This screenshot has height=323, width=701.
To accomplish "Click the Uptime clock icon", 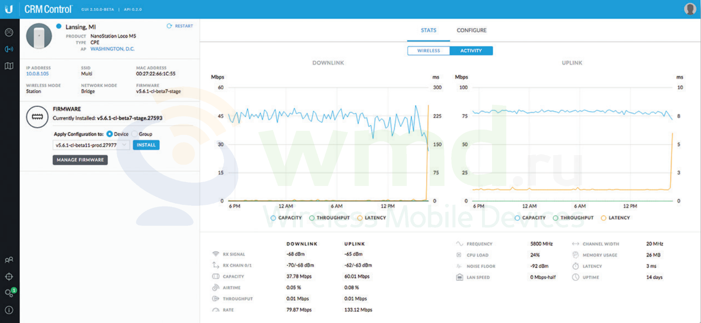I will pos(575,277).
